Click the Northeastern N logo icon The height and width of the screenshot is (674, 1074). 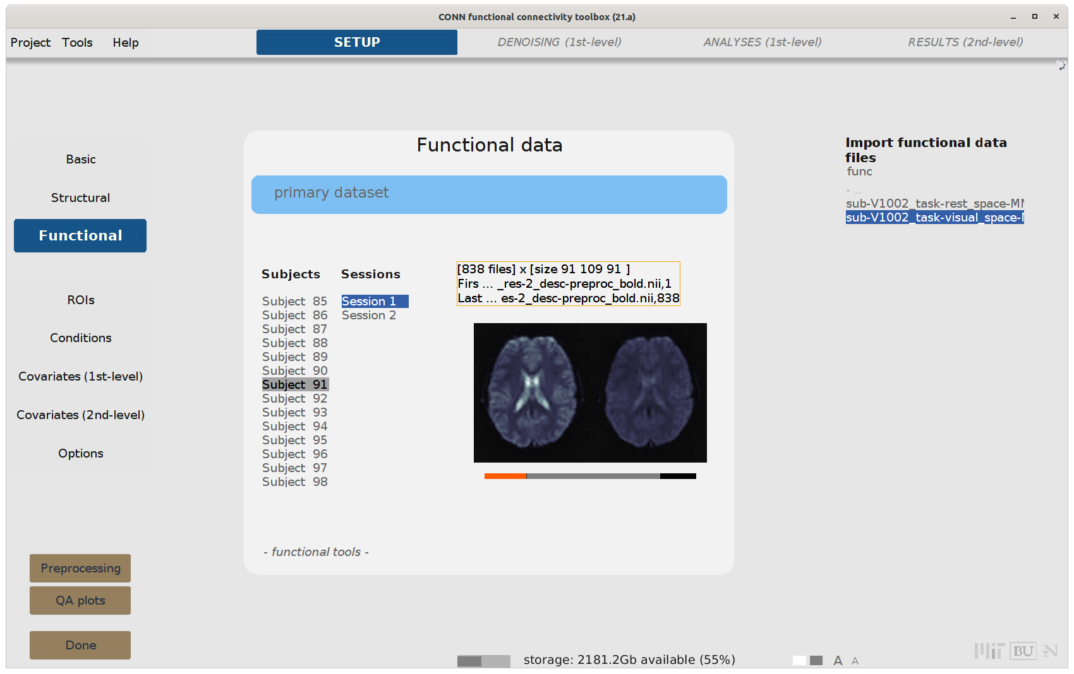[1050, 651]
